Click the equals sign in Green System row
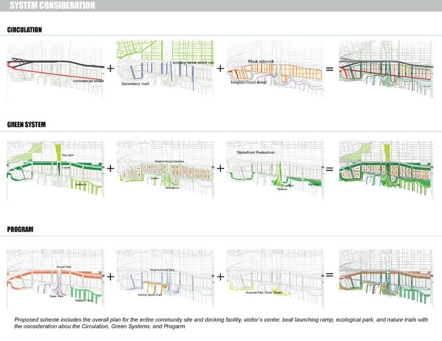Image resolution: width=442 pixels, height=341 pixels. [329, 169]
